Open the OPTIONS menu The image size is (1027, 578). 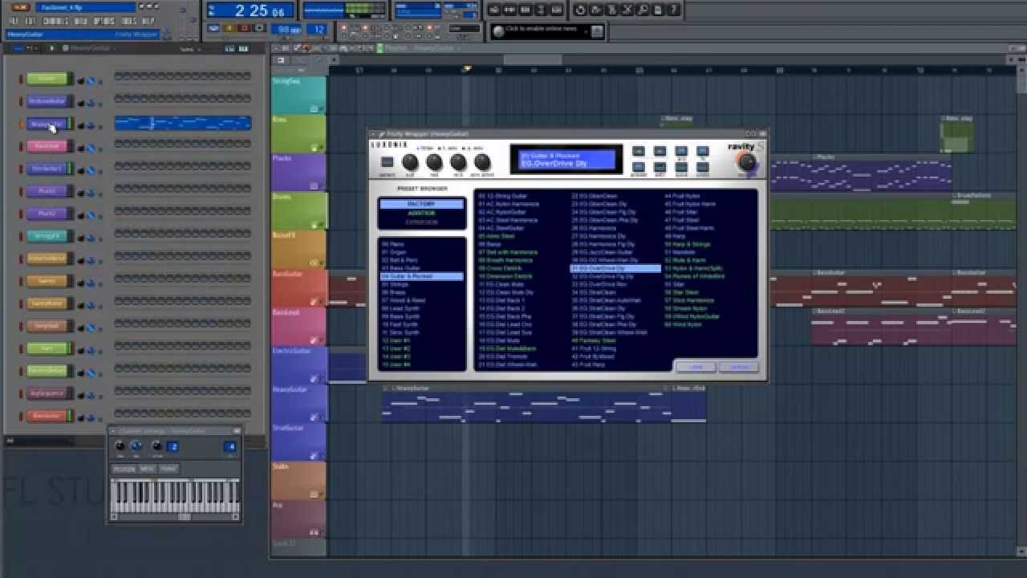click(x=104, y=21)
